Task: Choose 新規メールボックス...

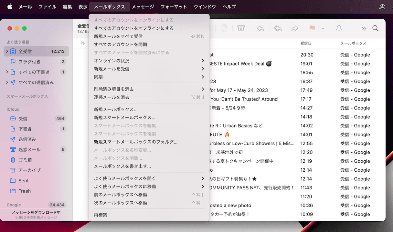Action: click(x=149, y=109)
